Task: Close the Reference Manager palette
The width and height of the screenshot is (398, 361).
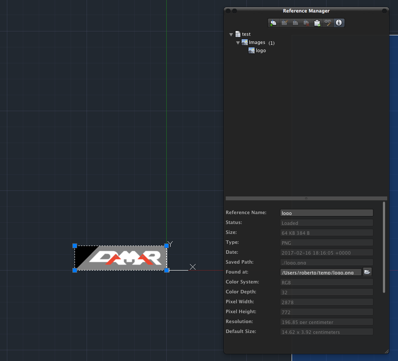Action: (228, 11)
